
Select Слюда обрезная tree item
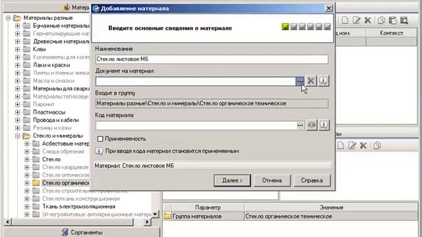click(x=63, y=151)
